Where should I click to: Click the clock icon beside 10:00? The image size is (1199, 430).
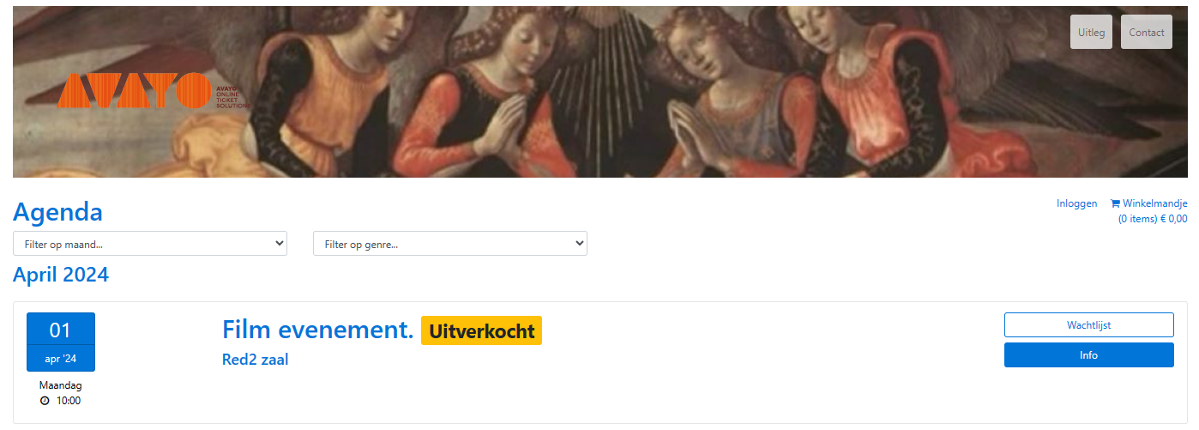tap(45, 401)
